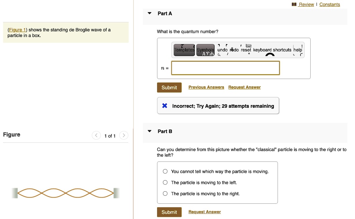Image resolution: width=355 pixels, height=219 pixels.
Task: Open the Constants reference
Action: coord(329,4)
